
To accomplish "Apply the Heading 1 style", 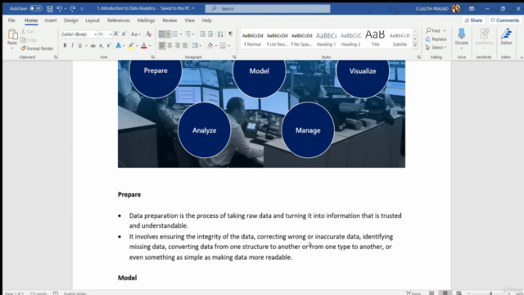I will click(326, 39).
